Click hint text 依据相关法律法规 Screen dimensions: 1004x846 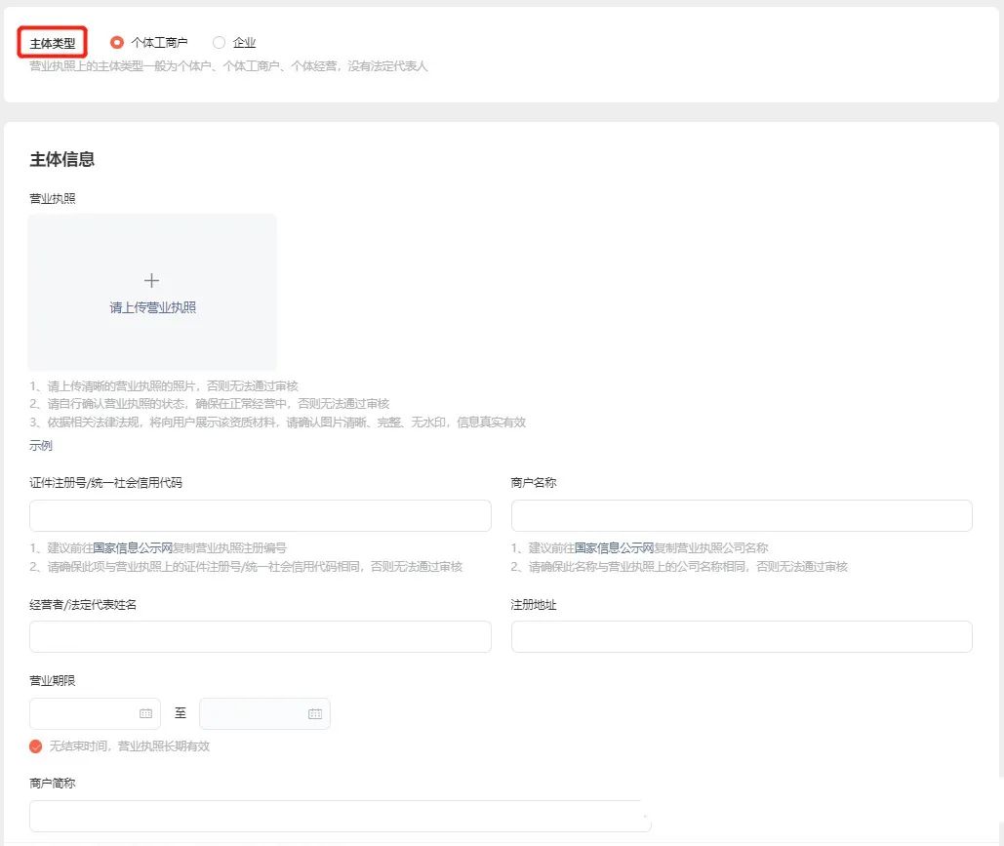[x=94, y=423]
